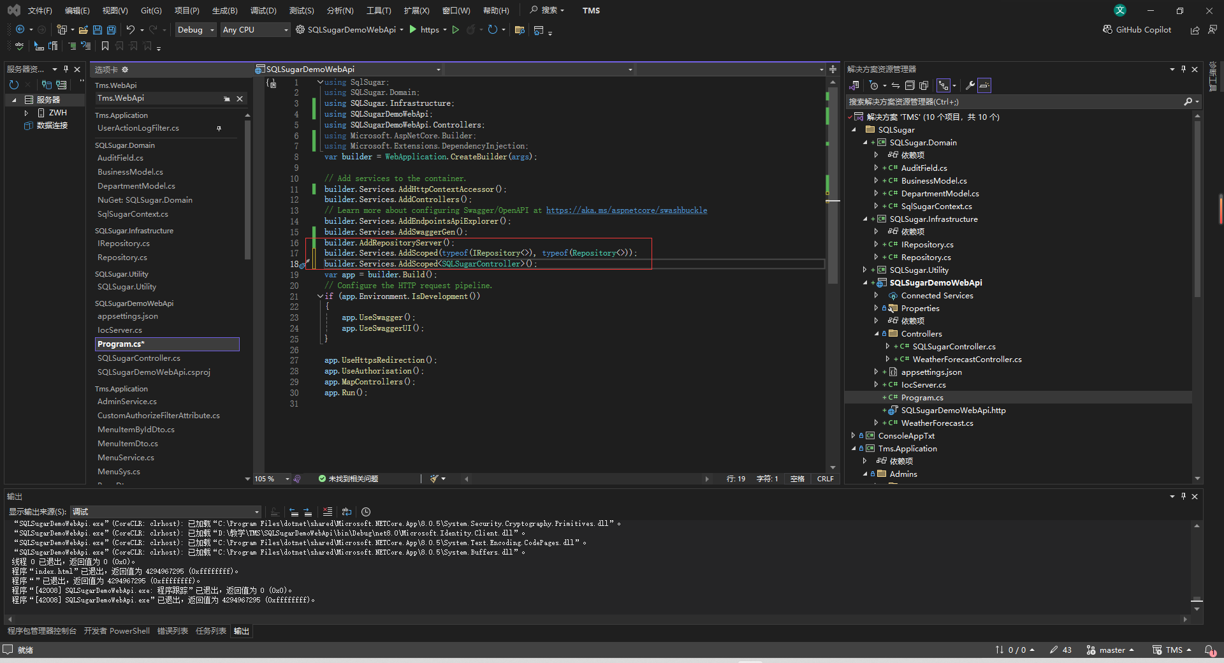Click the New Project icon in toolbar
Viewport: 1224px width, 663px height.
click(62, 29)
